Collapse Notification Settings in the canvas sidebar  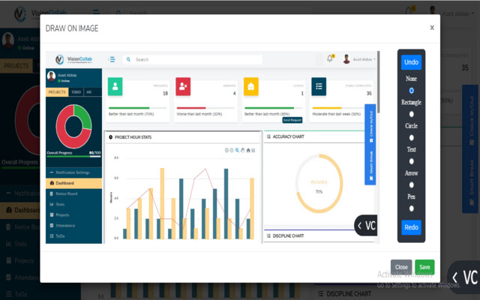tap(73, 172)
